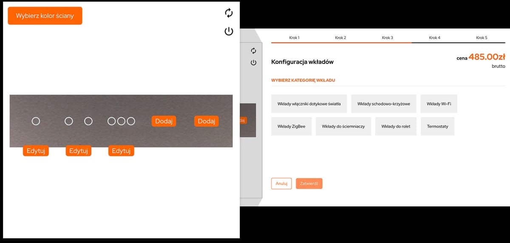Cancel with the Anuluj button

click(x=281, y=184)
